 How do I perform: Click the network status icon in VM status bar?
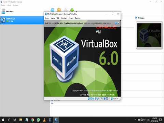[96, 98]
